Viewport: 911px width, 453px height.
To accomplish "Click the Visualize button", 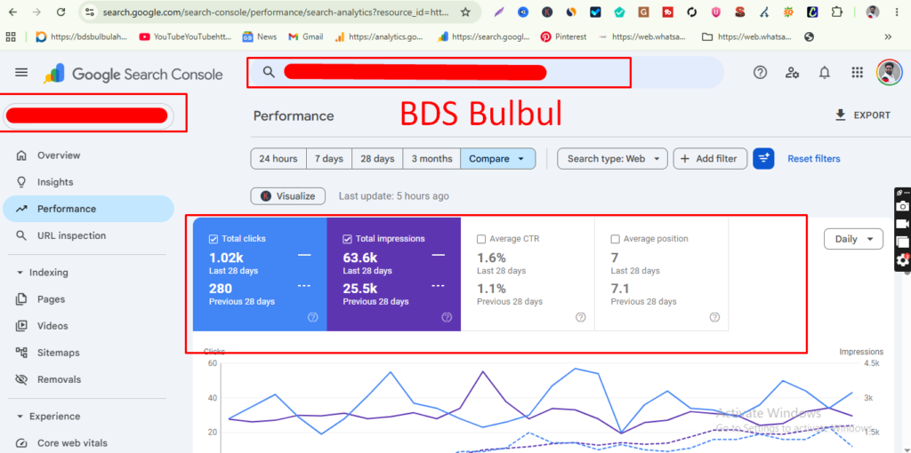I will 288,196.
